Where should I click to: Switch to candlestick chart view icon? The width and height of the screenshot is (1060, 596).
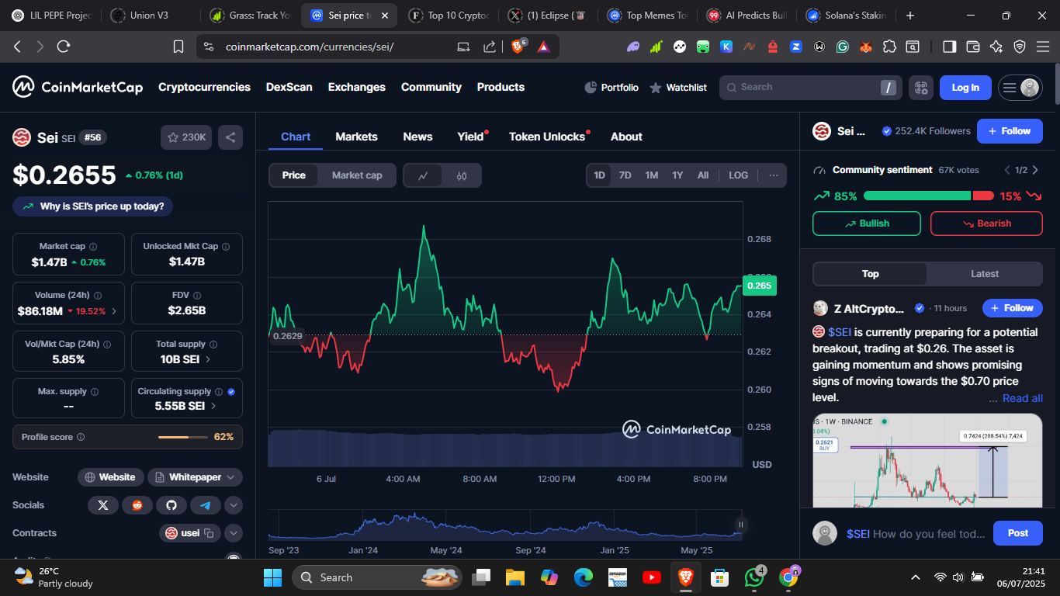click(x=462, y=175)
